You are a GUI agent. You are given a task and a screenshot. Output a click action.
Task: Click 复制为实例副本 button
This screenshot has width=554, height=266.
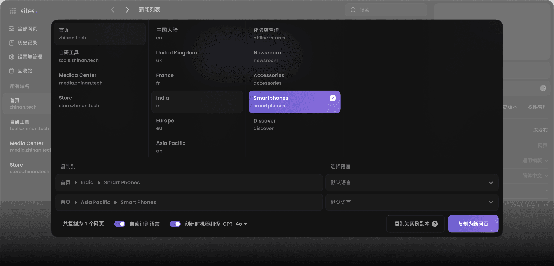415,224
